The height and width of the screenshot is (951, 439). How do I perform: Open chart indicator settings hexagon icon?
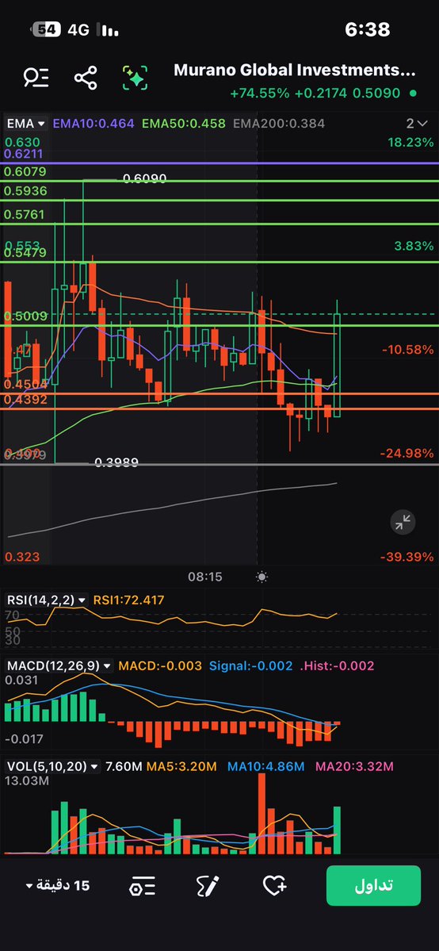143,886
